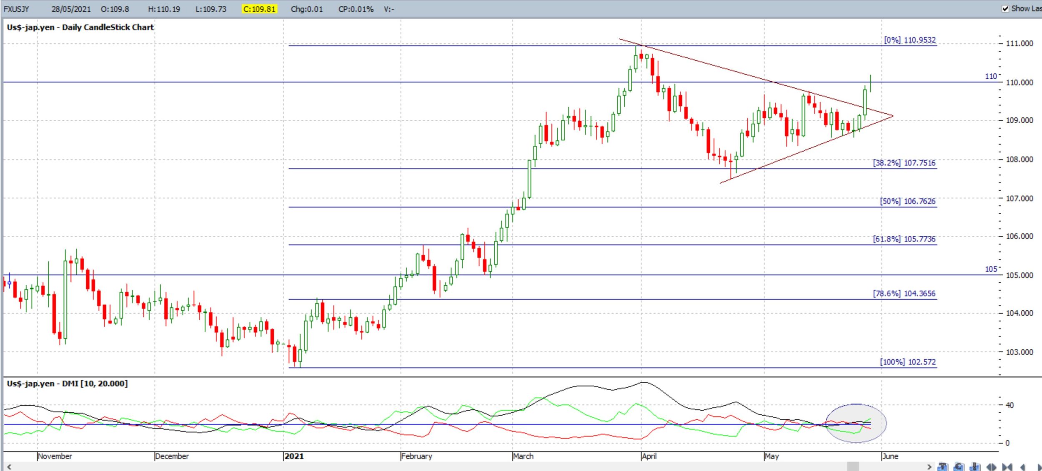Select the [61.8%] 105.7736 Fibonacci label
This screenshot has width=1042, height=471.
point(904,239)
